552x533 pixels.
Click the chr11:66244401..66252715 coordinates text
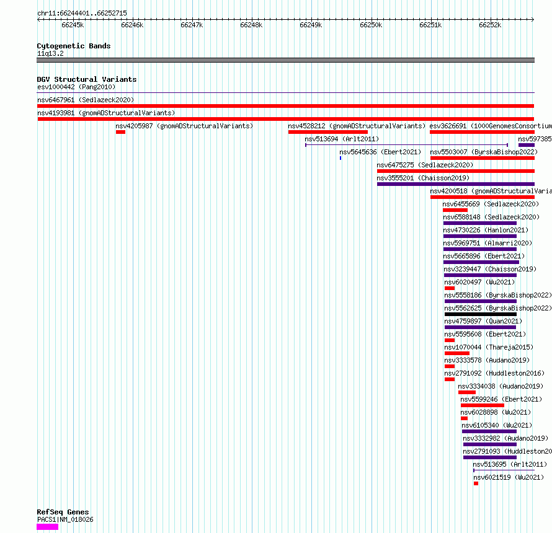coord(82,13)
